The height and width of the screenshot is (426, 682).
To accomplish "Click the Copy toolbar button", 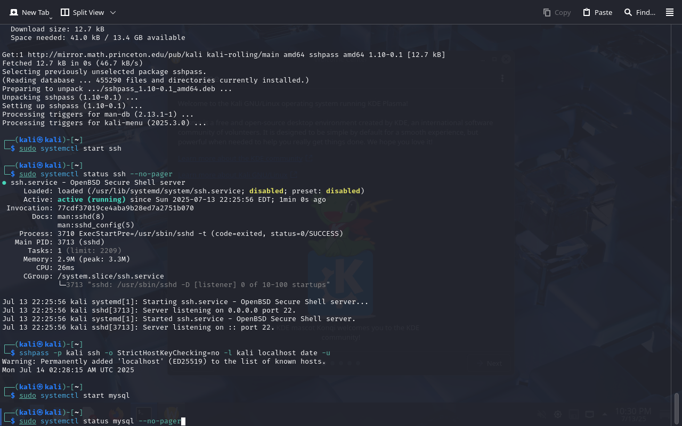I will [x=557, y=12].
